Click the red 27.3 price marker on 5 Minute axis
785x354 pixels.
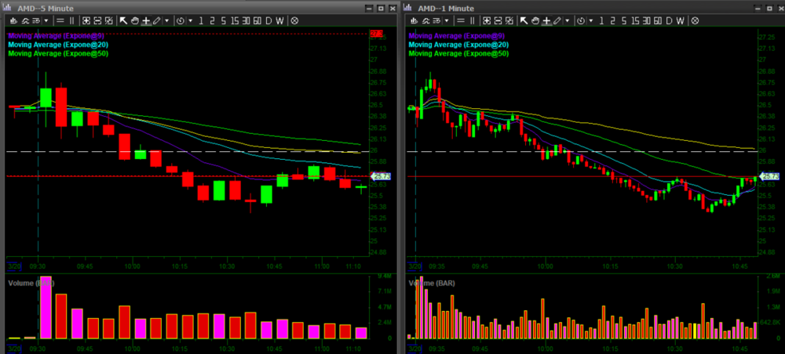coord(376,34)
